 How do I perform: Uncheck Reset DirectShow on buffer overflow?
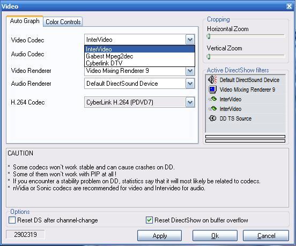coord(149,220)
